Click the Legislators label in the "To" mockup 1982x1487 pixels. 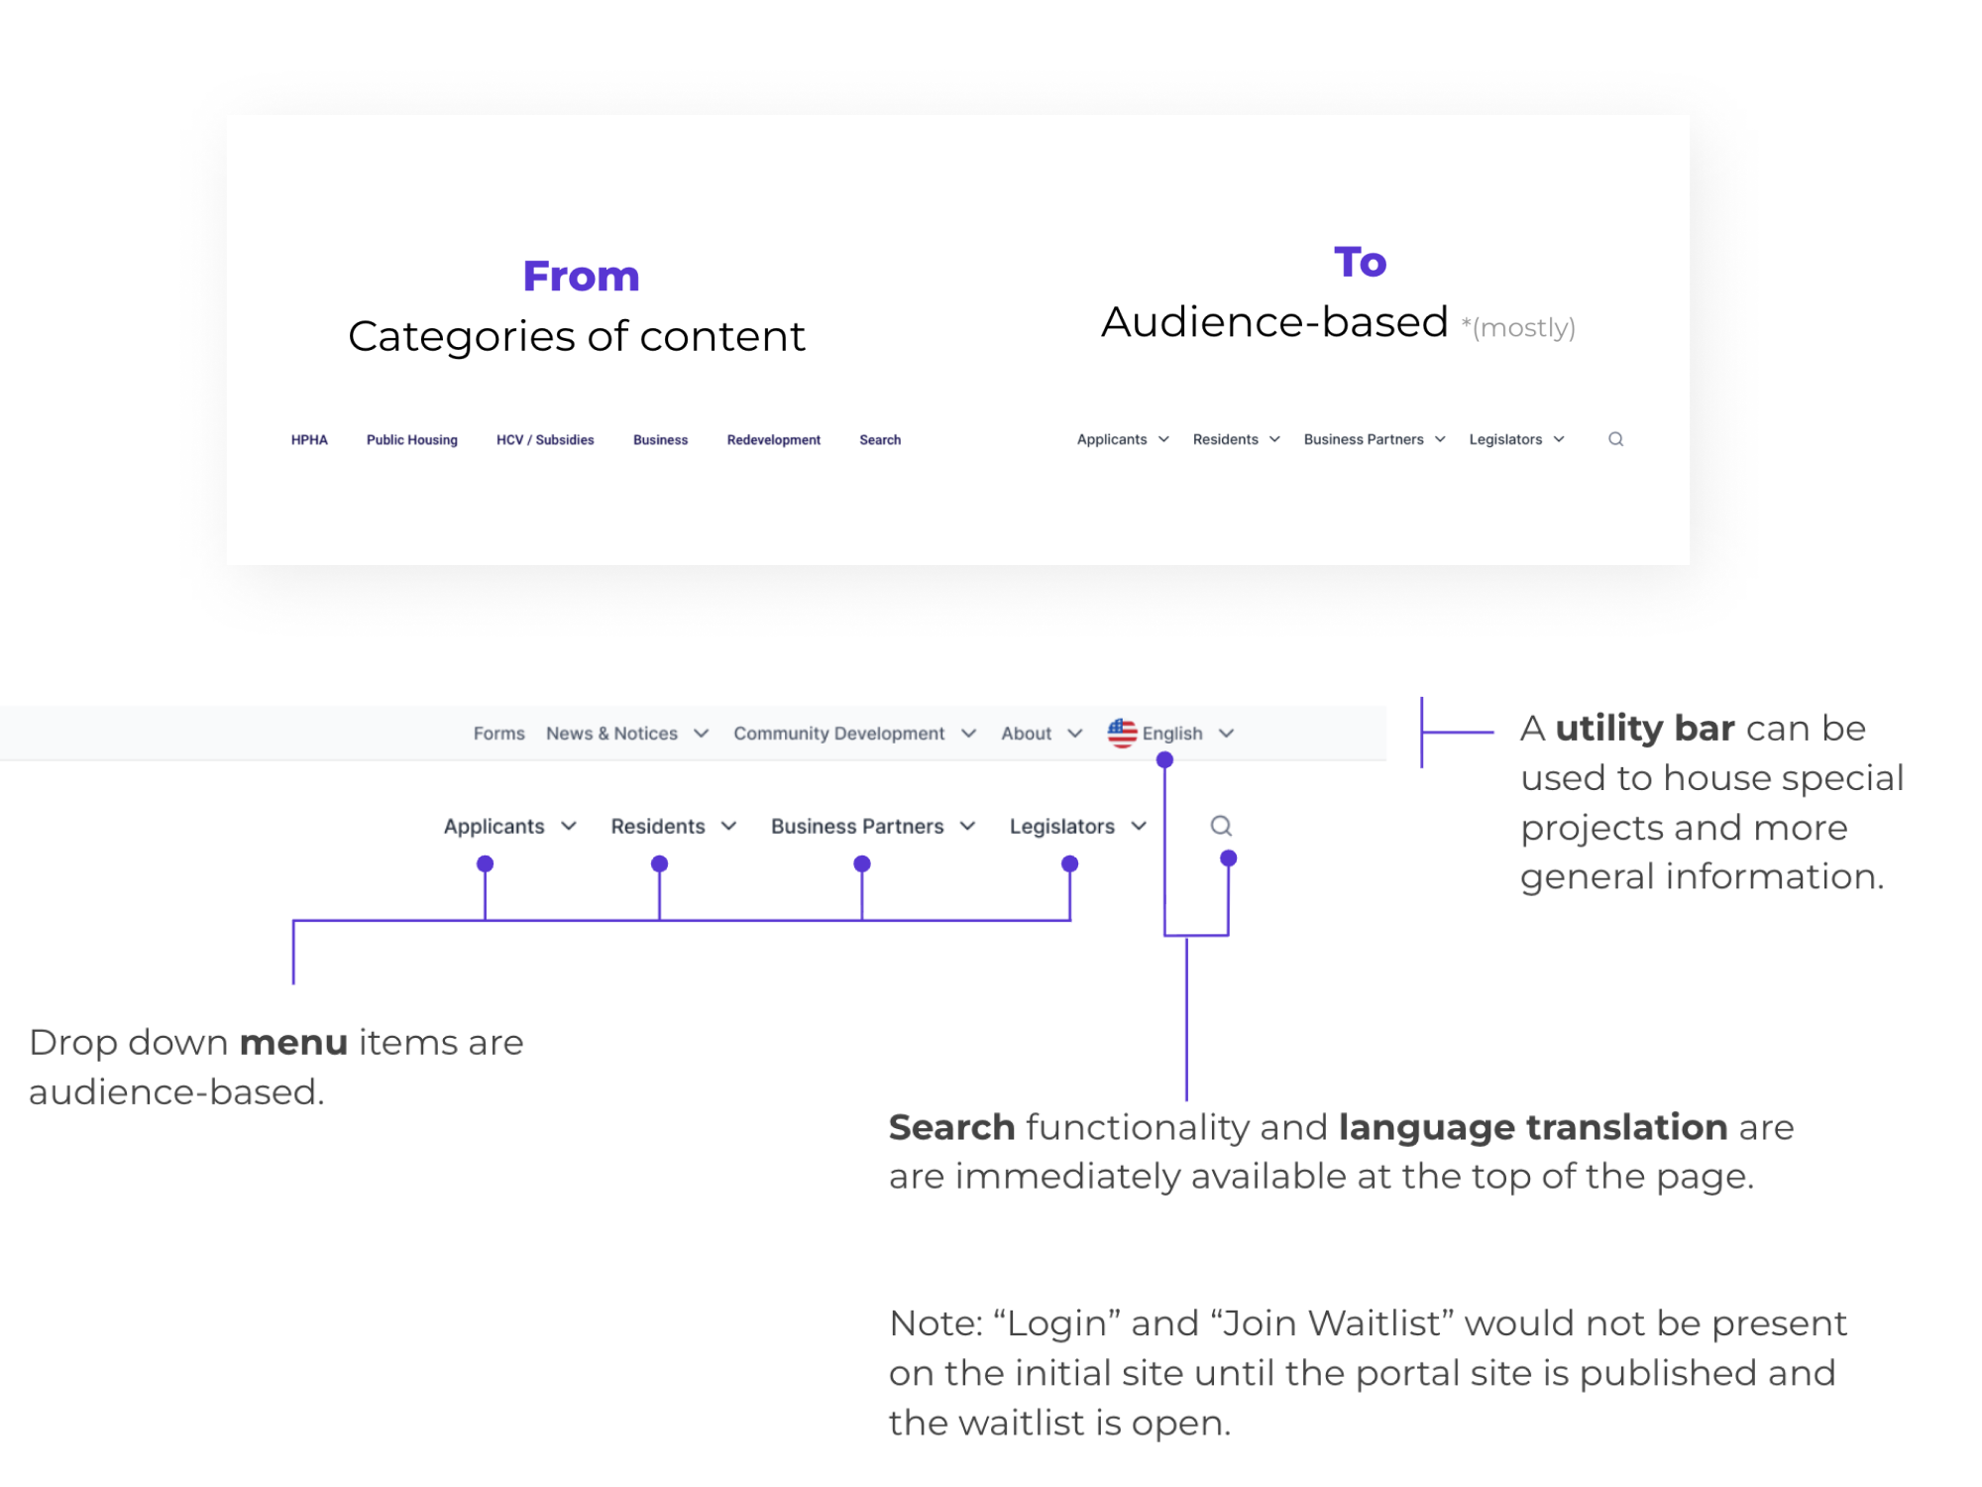[x=1505, y=439]
